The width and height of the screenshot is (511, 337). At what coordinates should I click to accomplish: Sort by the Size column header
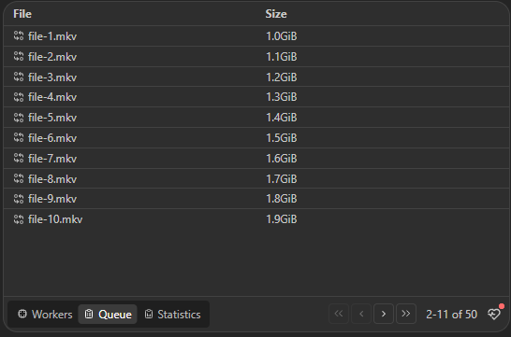point(276,14)
